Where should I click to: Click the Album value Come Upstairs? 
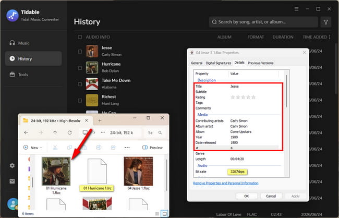pos(240,132)
